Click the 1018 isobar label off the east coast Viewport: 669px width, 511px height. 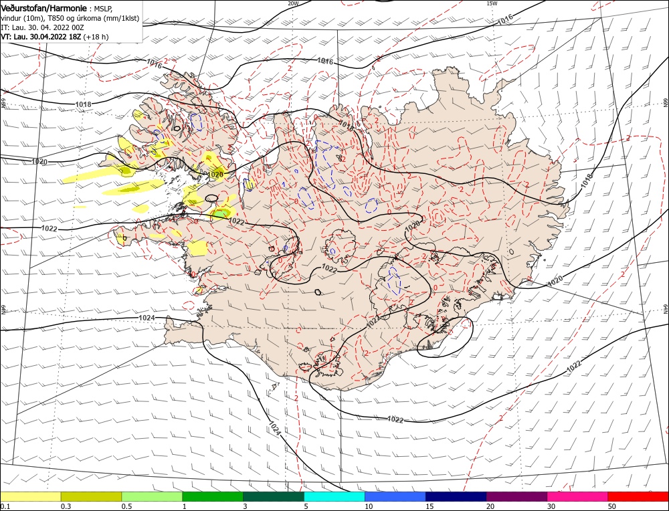588,181
